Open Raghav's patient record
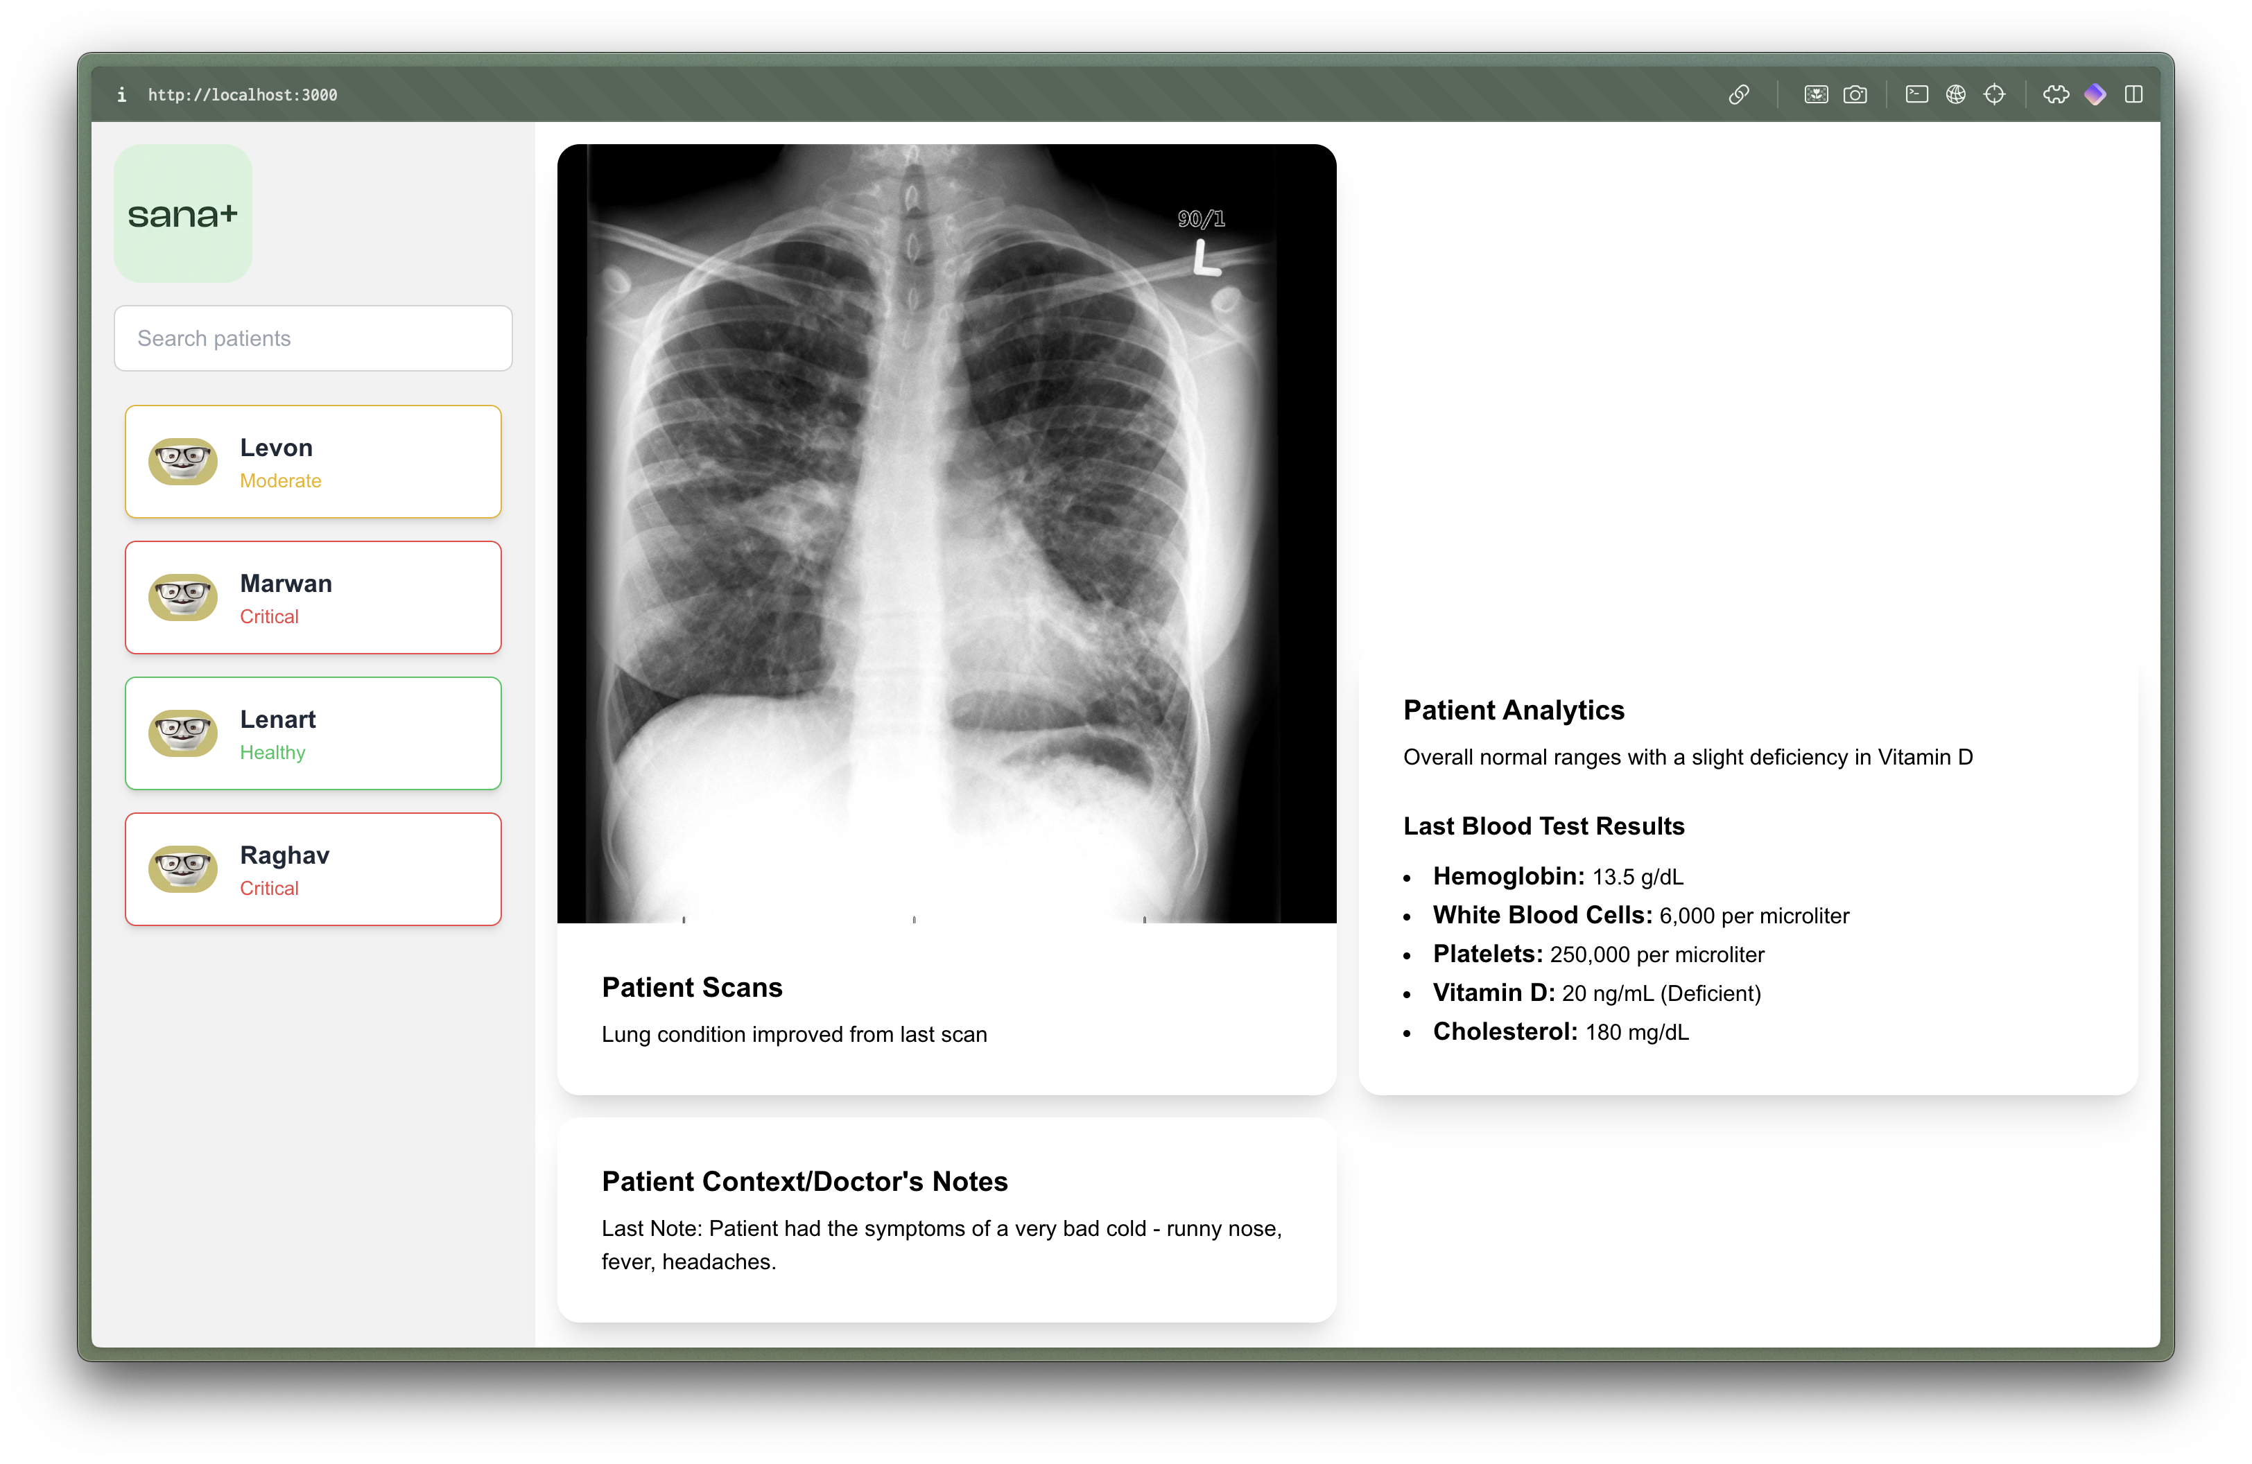Image resolution: width=2252 pixels, height=1464 pixels. [312, 869]
